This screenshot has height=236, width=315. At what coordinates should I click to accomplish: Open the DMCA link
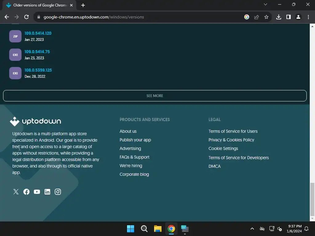pyautogui.click(x=214, y=166)
